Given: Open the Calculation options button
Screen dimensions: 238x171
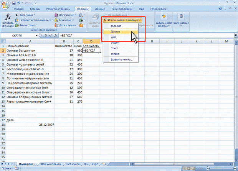Looking at the screenshot, I should coord(182,21).
